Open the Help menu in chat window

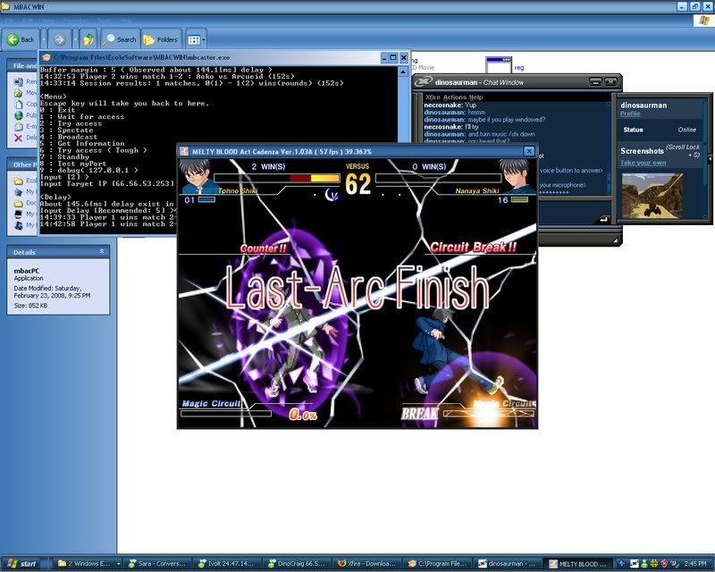point(475,97)
